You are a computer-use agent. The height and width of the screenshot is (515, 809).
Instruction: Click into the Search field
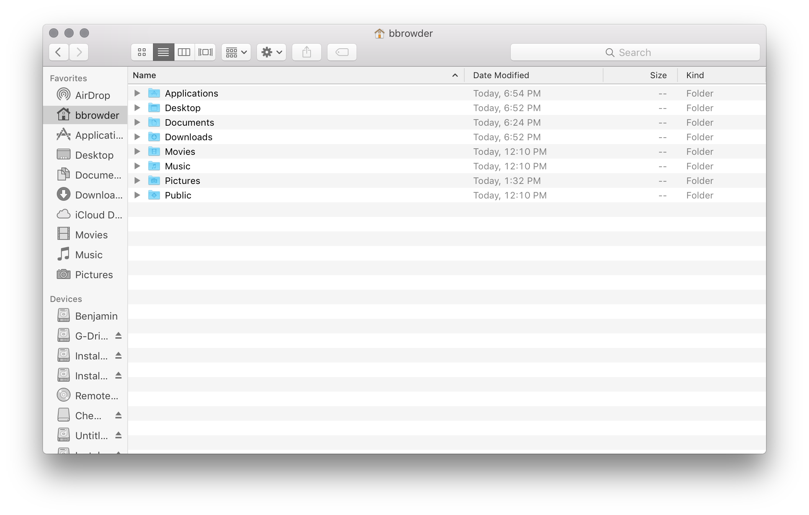[635, 52]
